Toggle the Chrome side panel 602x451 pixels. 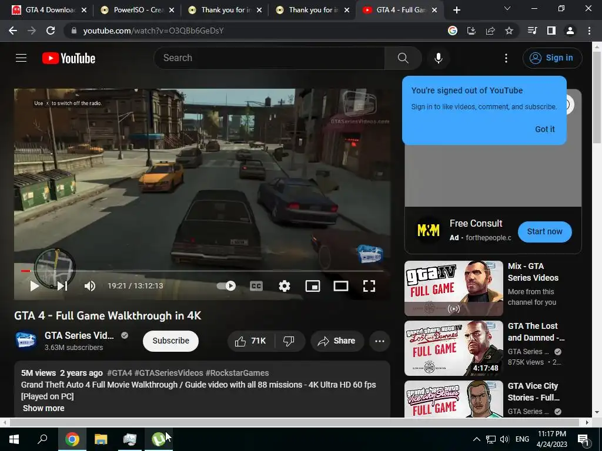pyautogui.click(x=551, y=31)
